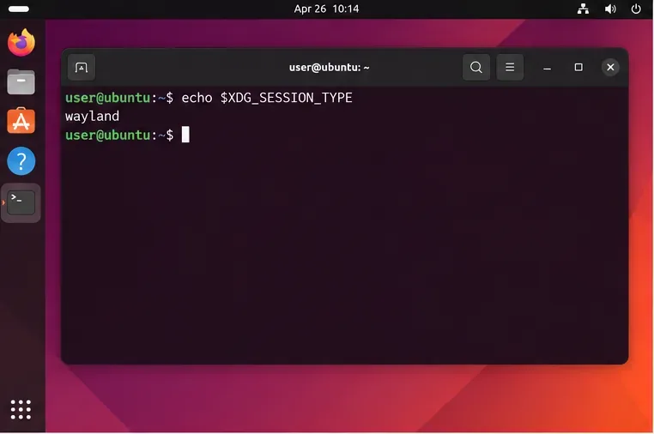Open Files from the dock
Viewport: 654px width, 434px height.
click(x=21, y=81)
